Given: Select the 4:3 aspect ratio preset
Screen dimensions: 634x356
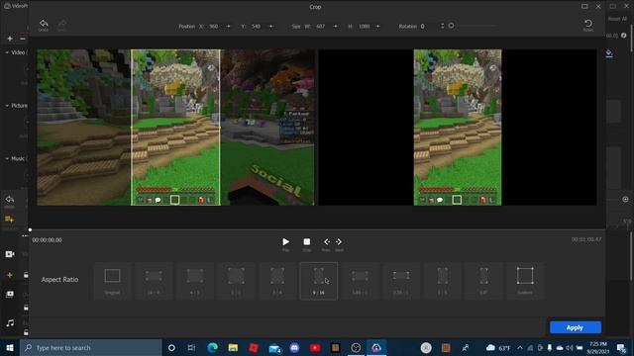Looking at the screenshot, I should click(x=195, y=281).
